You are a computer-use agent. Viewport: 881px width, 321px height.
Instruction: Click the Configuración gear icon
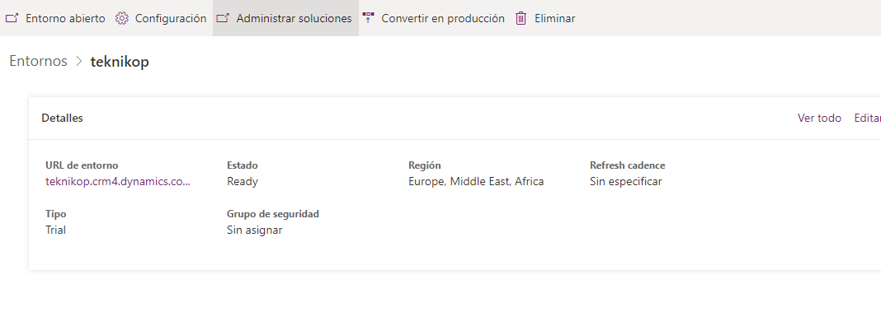[122, 18]
